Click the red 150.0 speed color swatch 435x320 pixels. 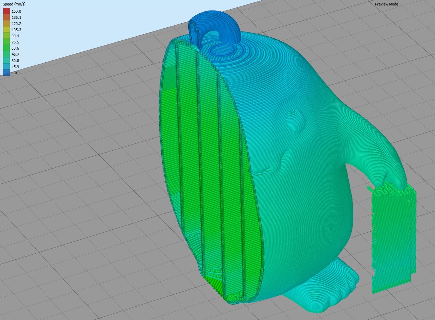7,11
